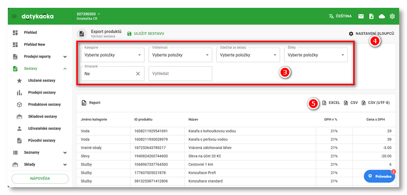Collapse the Sestavy section chevron
Screen dimensions: 407x195
point(65,69)
